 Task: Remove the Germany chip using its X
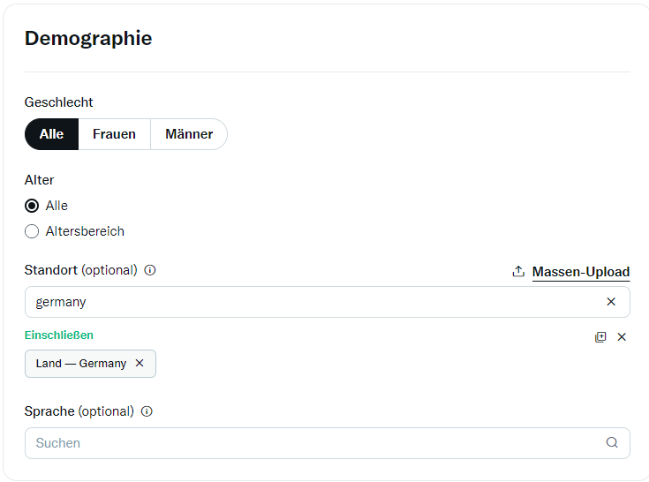(140, 364)
